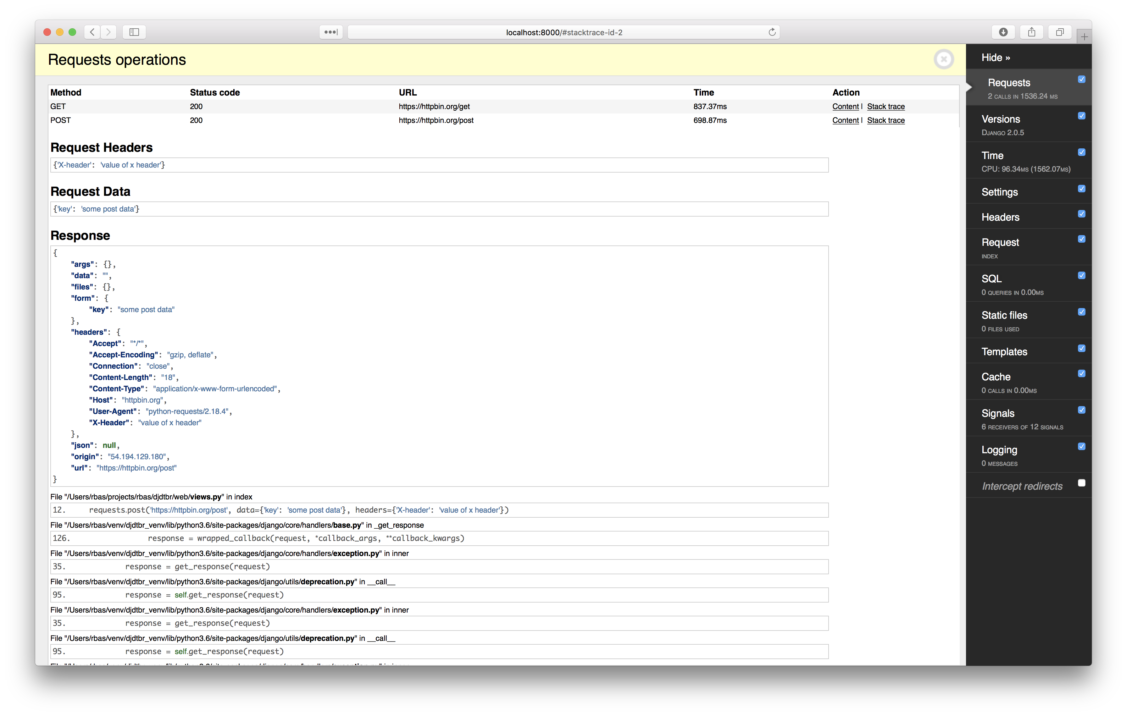The width and height of the screenshot is (1127, 716).
Task: Click the share icon in toolbar
Action: (x=1031, y=32)
